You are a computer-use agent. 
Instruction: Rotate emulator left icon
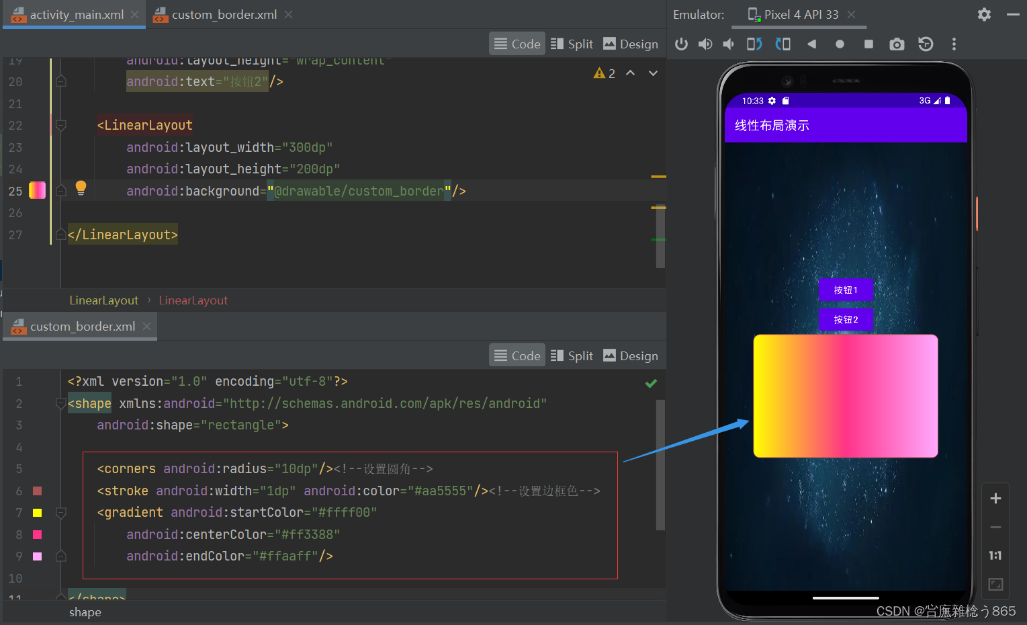[x=754, y=44]
